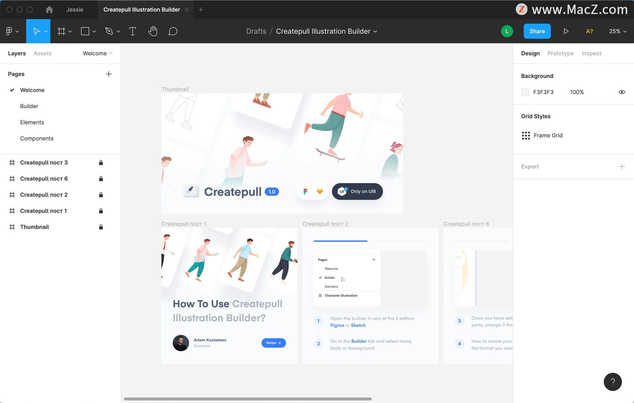
Task: Expand the Move tools dropdown arrow
Action: 46,32
